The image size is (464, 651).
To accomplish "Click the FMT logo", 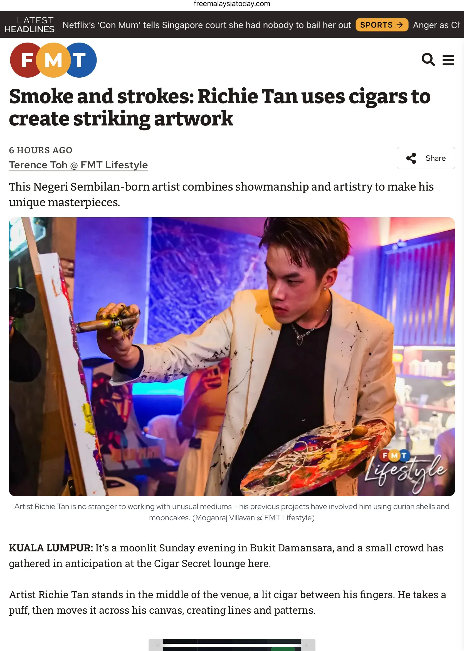I will coord(53,60).
